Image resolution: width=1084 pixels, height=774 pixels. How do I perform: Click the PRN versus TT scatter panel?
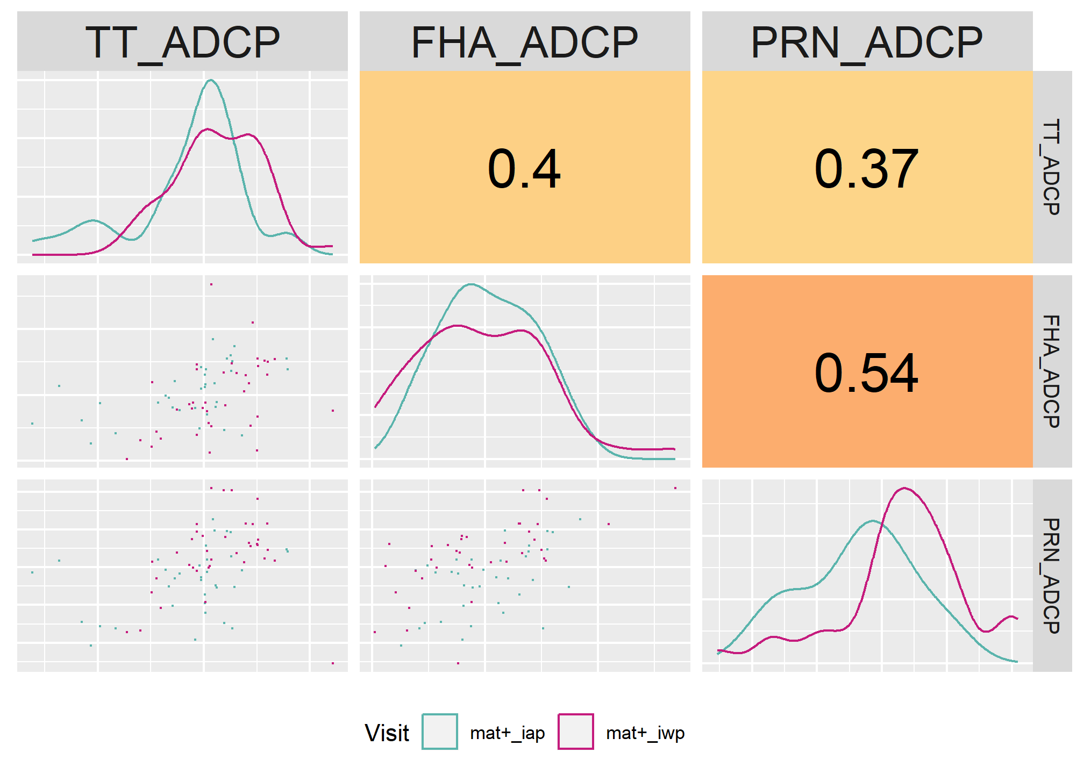pos(182,576)
